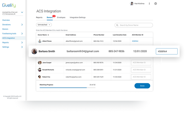Image resolution: width=186 pixels, height=114 pixels.
Task: Click the Donor Name column header text
Action: 42,35
